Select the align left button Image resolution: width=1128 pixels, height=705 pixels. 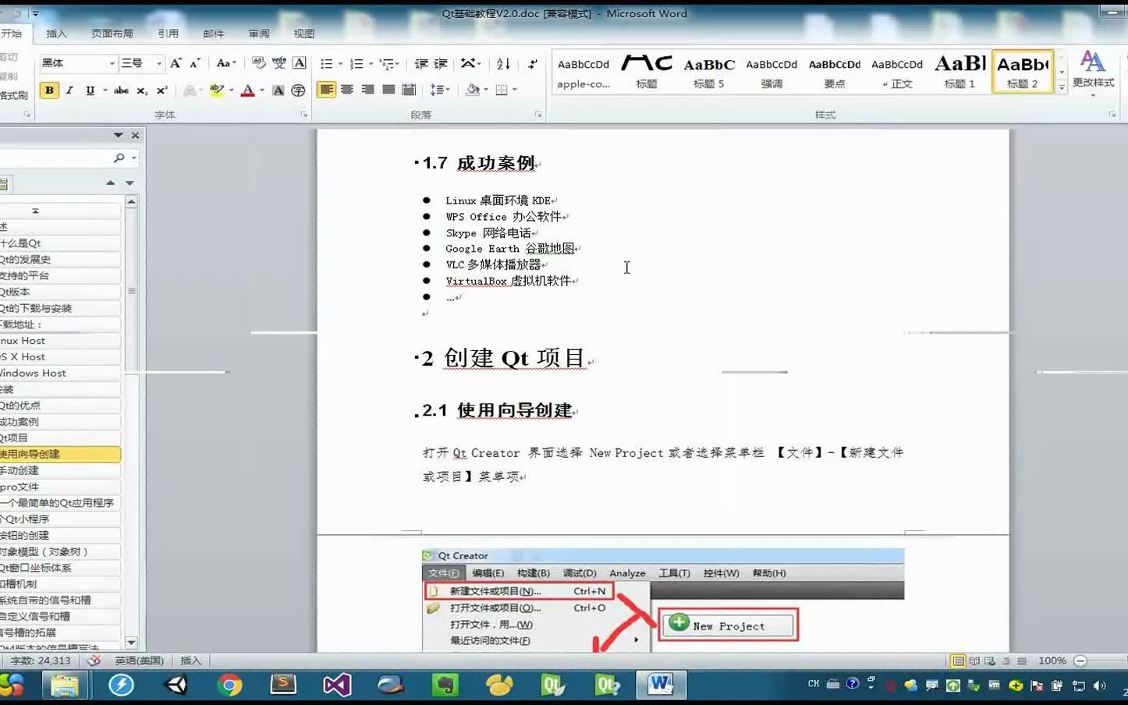pos(326,90)
